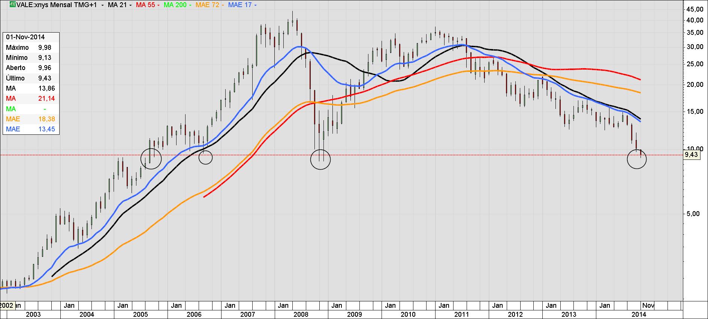Click the 2011 year on time axis
The height and width of the screenshot is (319, 708).
point(462,315)
